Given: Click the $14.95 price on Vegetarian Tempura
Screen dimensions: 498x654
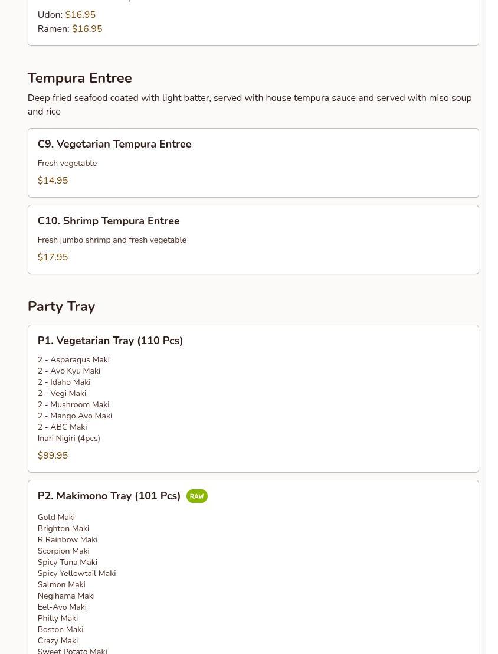Looking at the screenshot, I should point(53,181).
